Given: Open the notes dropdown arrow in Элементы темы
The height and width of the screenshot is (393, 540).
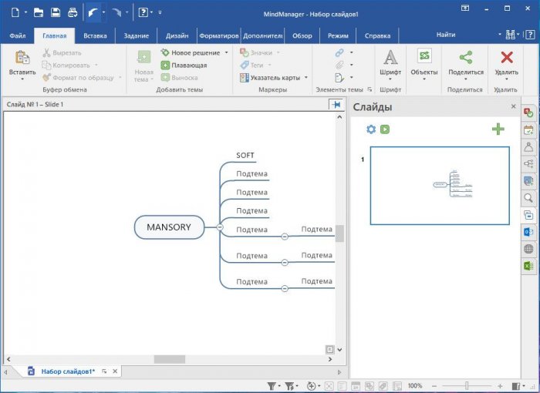Looking at the screenshot, I should 351,78.
